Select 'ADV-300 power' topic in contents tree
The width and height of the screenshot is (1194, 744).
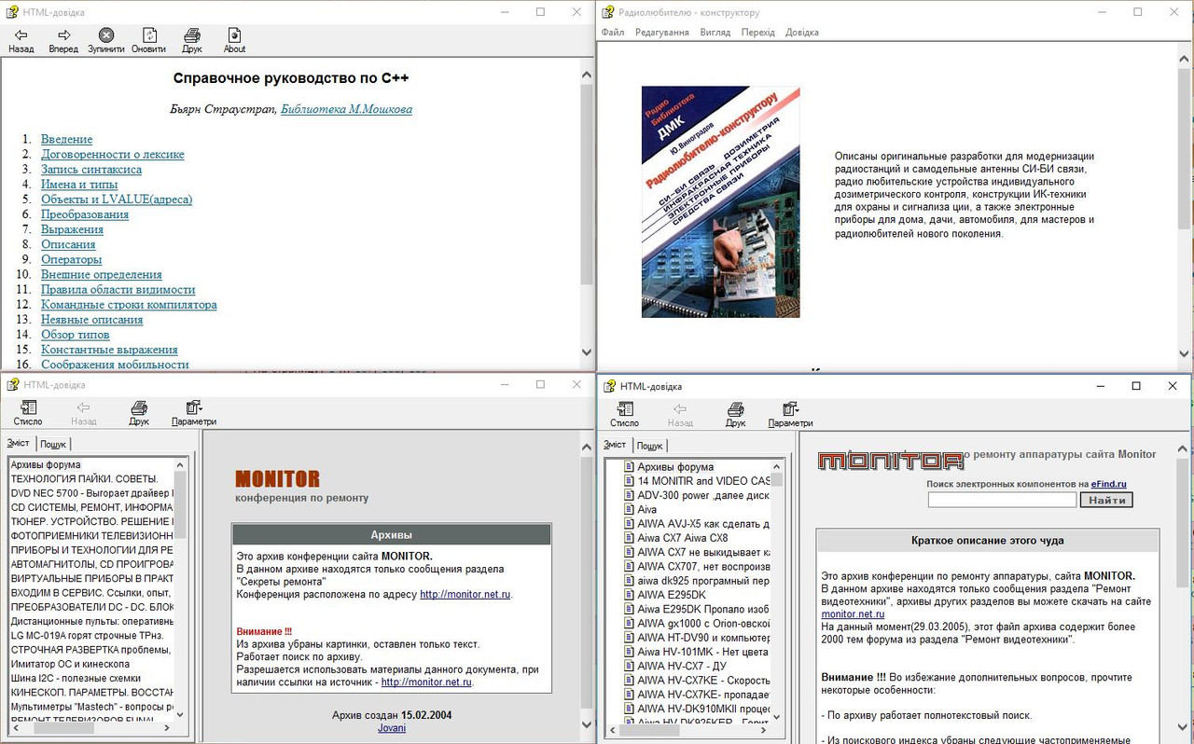[703, 495]
